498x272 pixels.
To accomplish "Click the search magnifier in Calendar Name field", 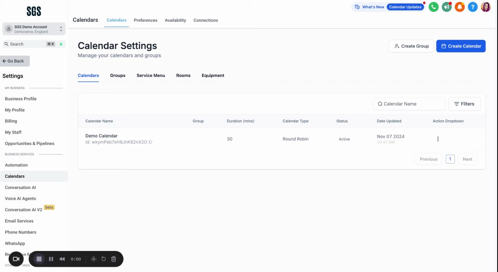I will coord(380,104).
